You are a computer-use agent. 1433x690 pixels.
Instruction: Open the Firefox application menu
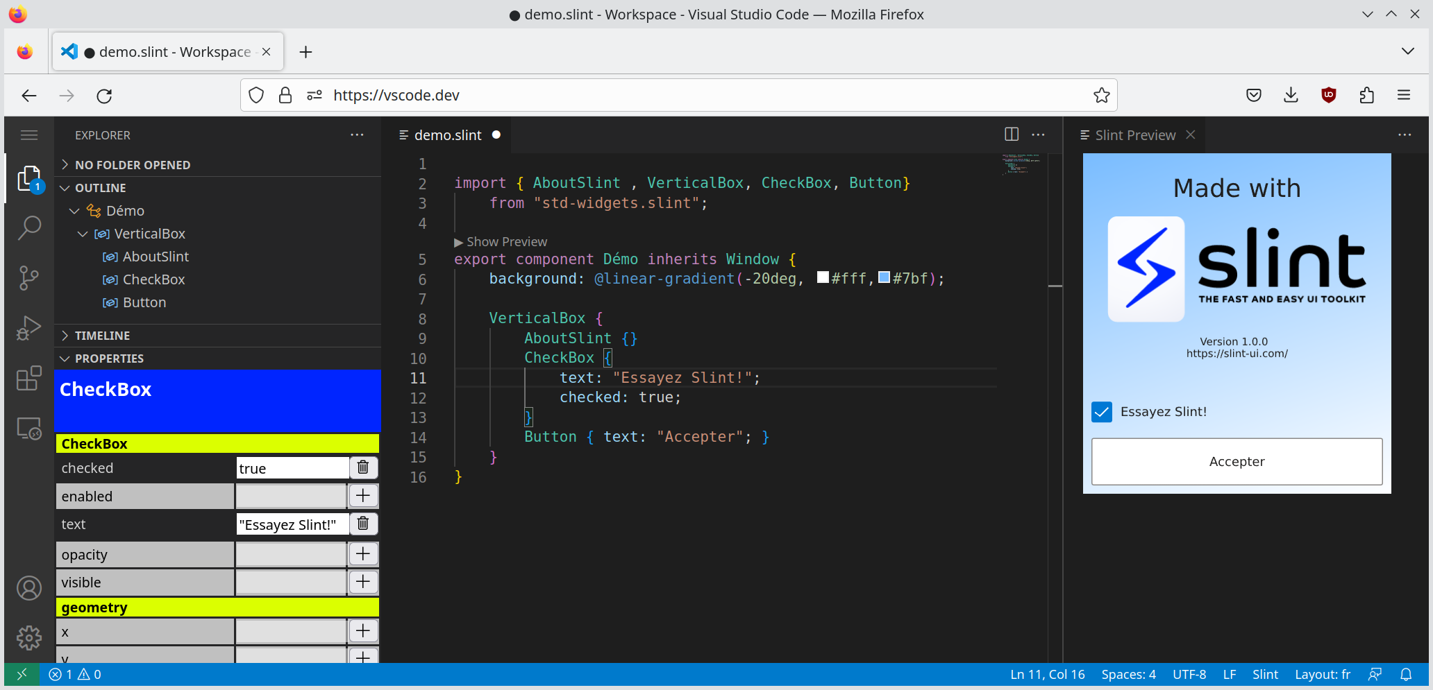coord(1404,95)
